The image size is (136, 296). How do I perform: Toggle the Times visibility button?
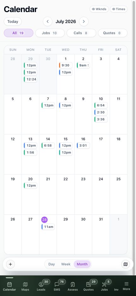[x=119, y=9]
